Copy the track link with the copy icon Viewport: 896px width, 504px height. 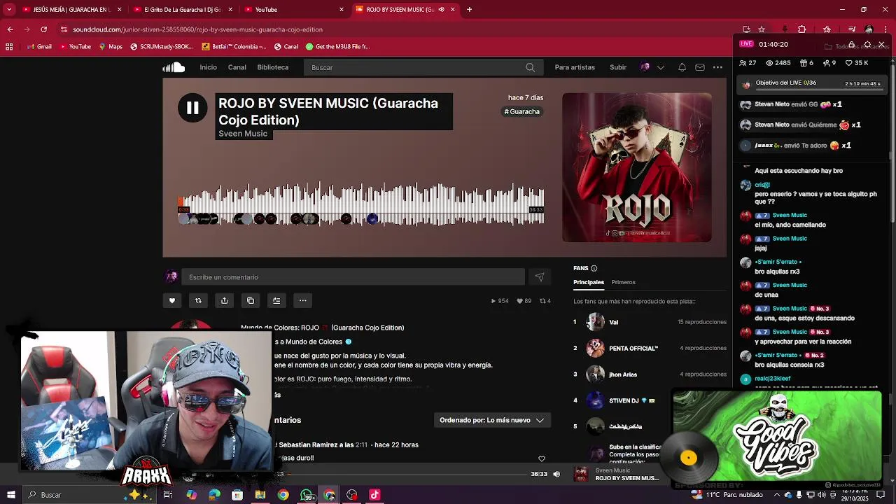251,300
